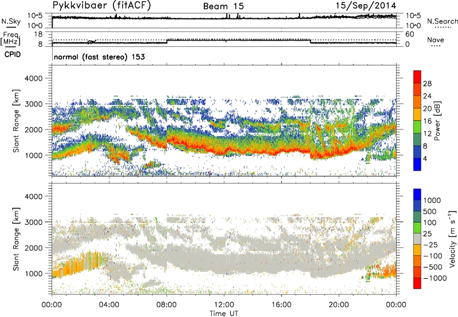Viewport: 458px width, 317px height.
Task: Click the '-25' tick on Velocity scale
Action: (430, 244)
